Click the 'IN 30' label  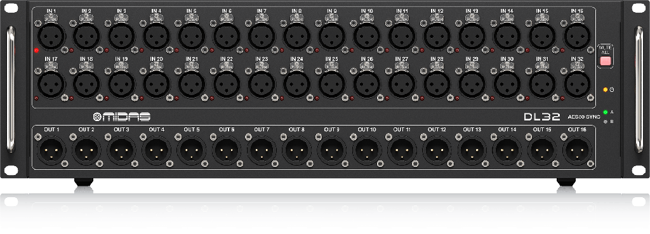(507, 59)
